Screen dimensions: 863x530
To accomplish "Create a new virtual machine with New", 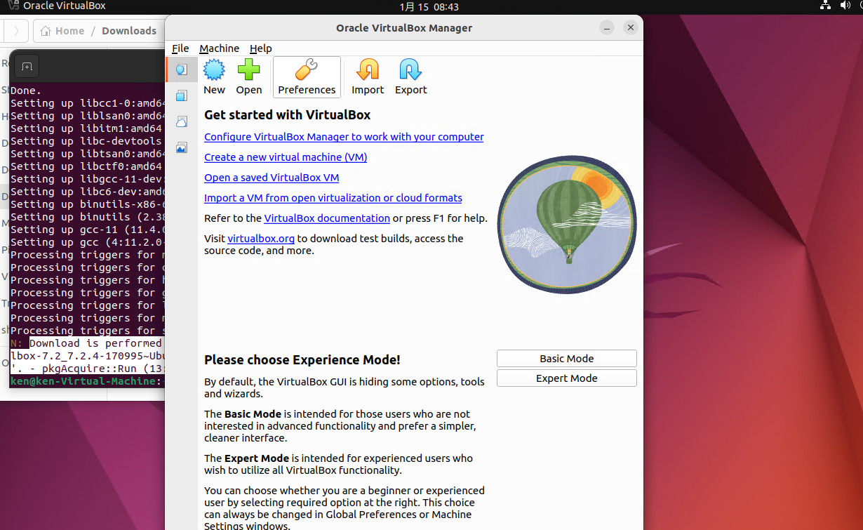I will point(214,77).
